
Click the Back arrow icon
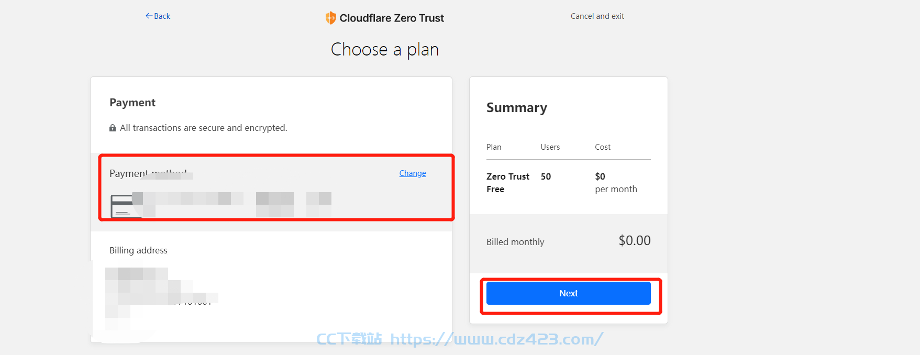click(x=149, y=16)
